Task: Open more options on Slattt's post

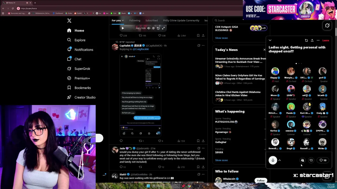Action: click(x=203, y=174)
